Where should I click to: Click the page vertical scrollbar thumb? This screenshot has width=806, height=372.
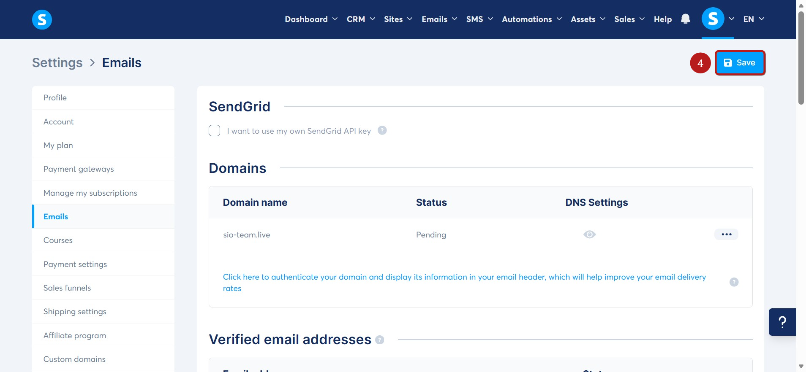click(801, 57)
